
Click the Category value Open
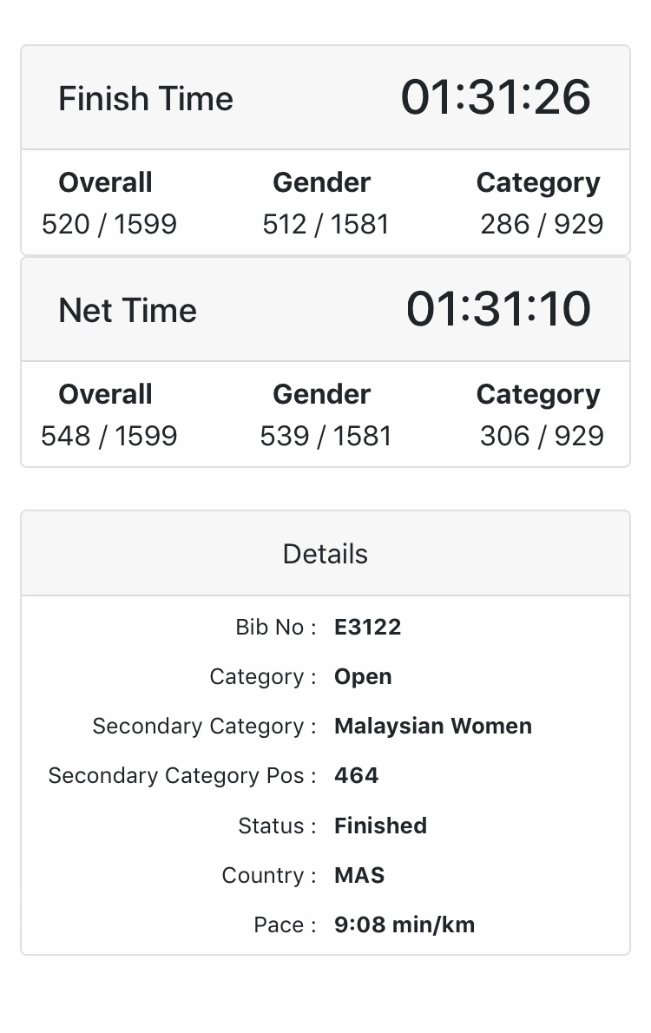(363, 676)
